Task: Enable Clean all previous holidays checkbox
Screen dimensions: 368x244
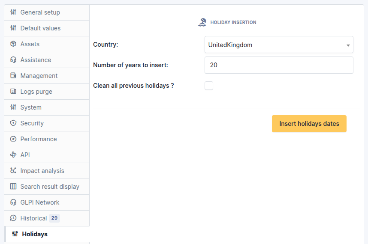Action: click(x=209, y=86)
